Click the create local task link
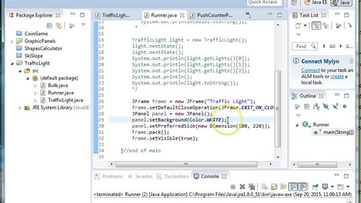This screenshot has height=203, width=361. [x=337, y=77]
